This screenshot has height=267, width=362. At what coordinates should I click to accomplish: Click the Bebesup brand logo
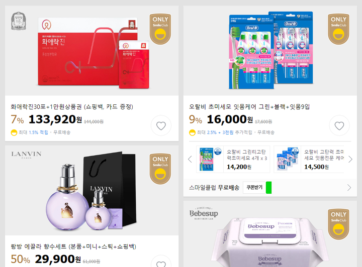(204, 214)
